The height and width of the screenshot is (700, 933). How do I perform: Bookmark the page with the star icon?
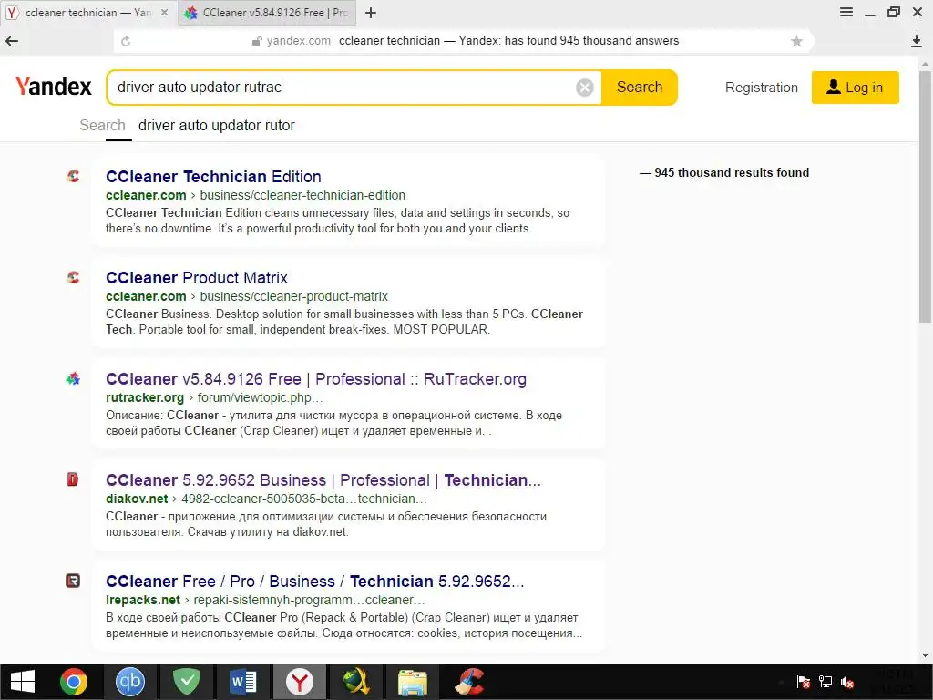tap(796, 41)
